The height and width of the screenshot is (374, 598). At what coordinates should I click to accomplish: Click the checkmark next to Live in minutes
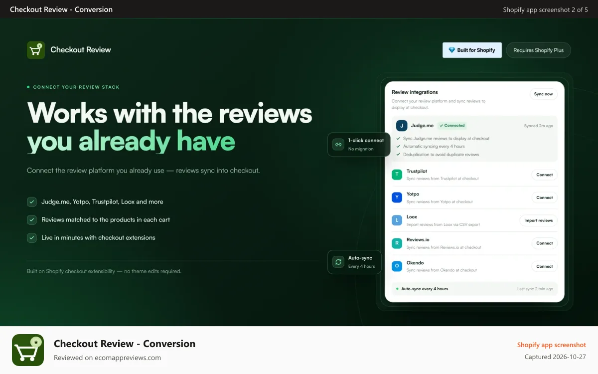[32, 238]
